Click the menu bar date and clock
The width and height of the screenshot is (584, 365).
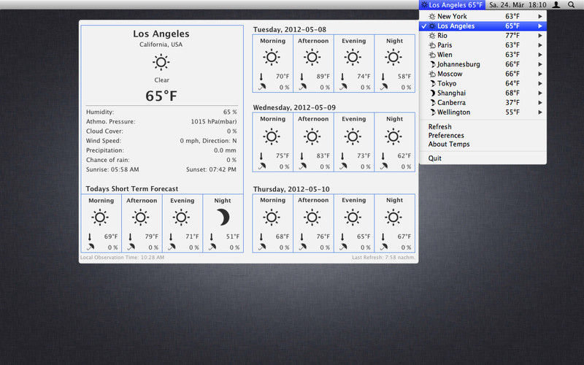(x=518, y=5)
